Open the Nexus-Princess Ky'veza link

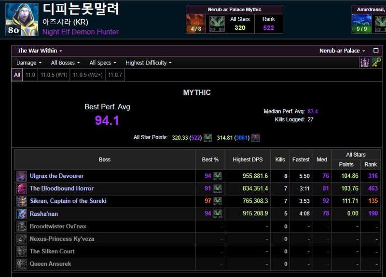(62, 239)
